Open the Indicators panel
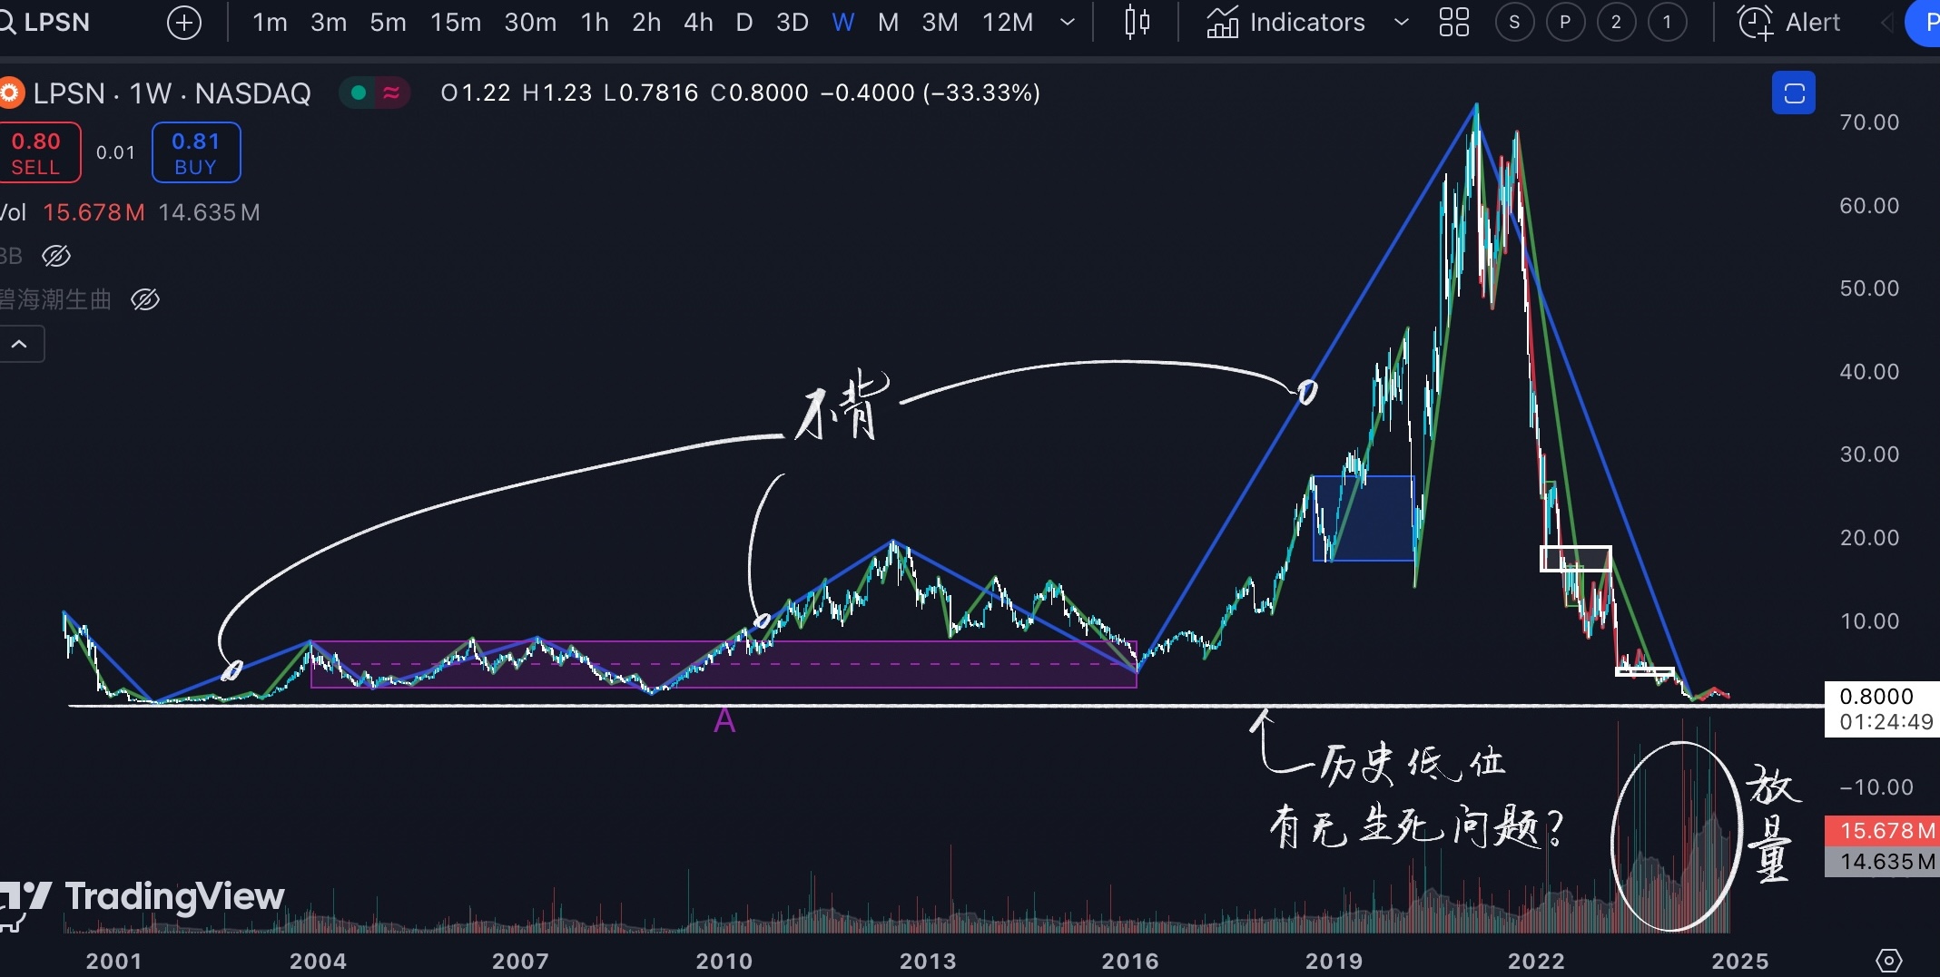Viewport: 1940px width, 977px height. click(1286, 23)
